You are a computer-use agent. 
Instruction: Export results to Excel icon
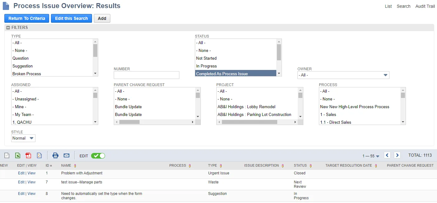(18, 155)
